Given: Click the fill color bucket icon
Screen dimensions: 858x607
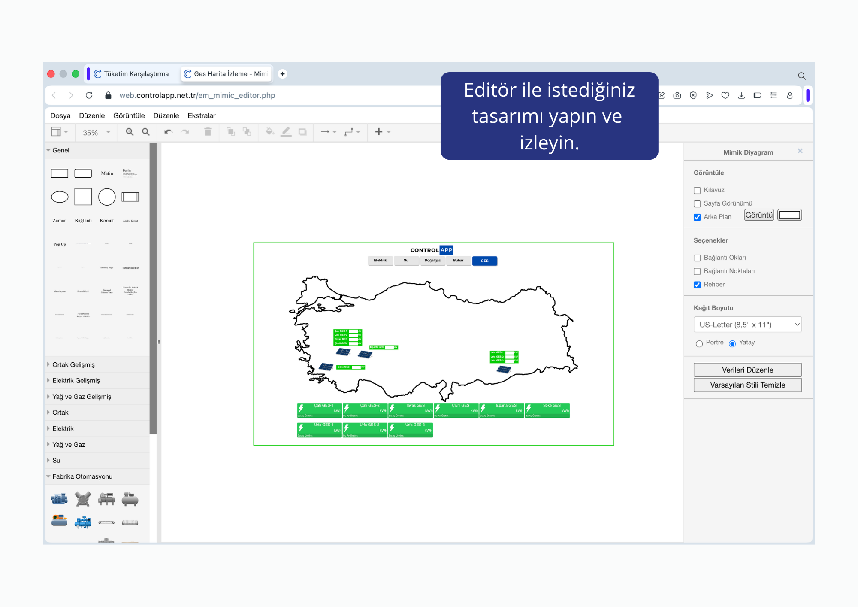Looking at the screenshot, I should tap(270, 132).
